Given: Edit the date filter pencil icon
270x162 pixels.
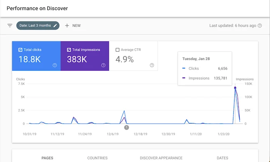Looking at the screenshot, I should click(x=55, y=26).
